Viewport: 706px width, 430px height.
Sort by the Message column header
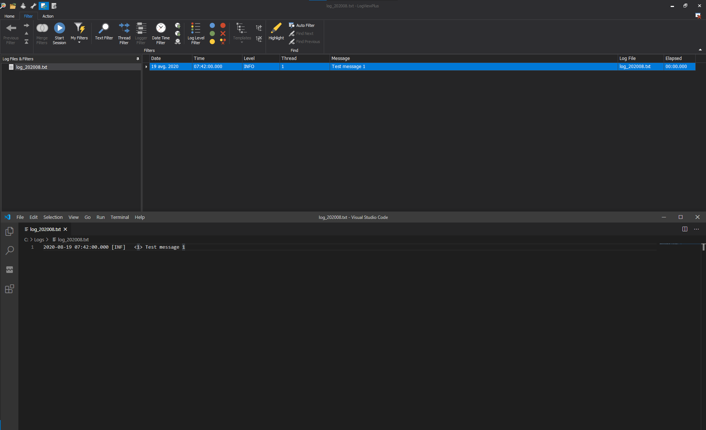(x=473, y=58)
